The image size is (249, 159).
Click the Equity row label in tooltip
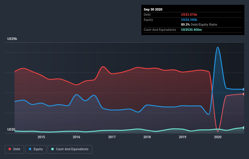[x=148, y=20]
